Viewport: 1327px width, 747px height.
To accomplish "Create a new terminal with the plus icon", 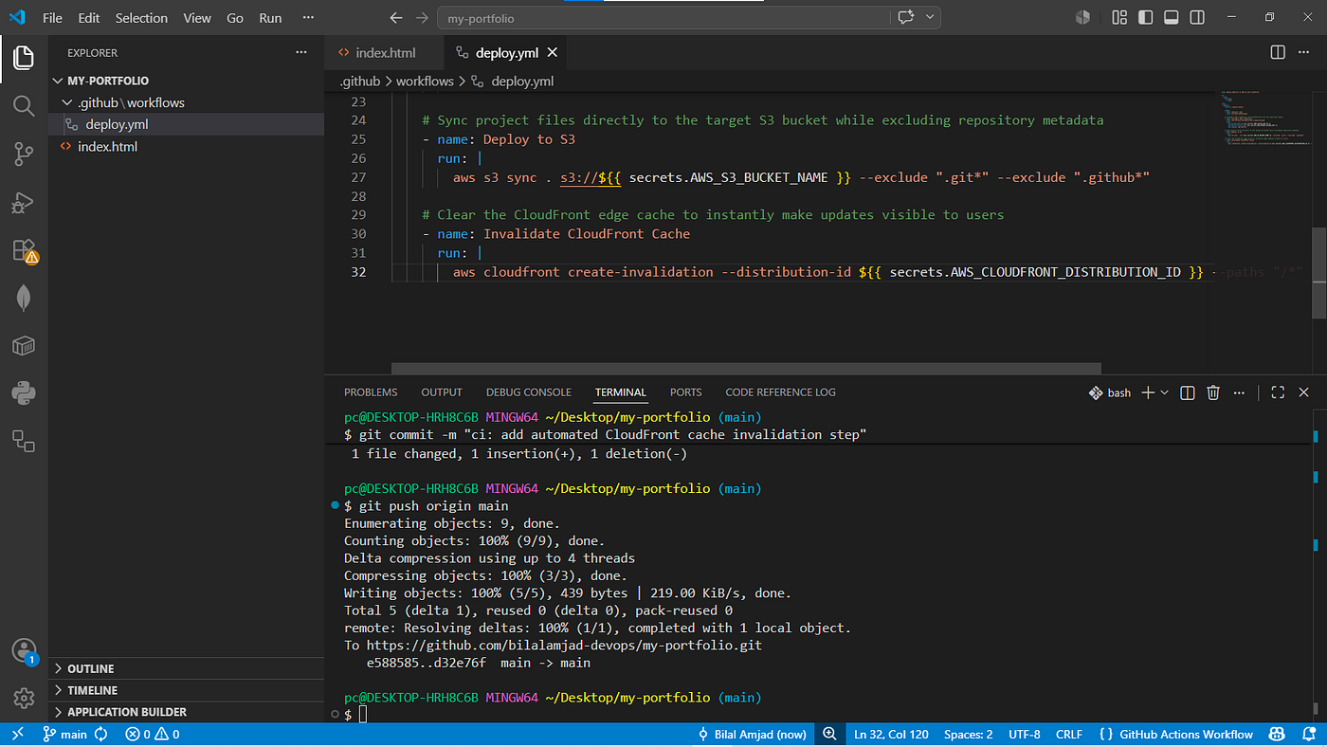I will coord(1148,392).
